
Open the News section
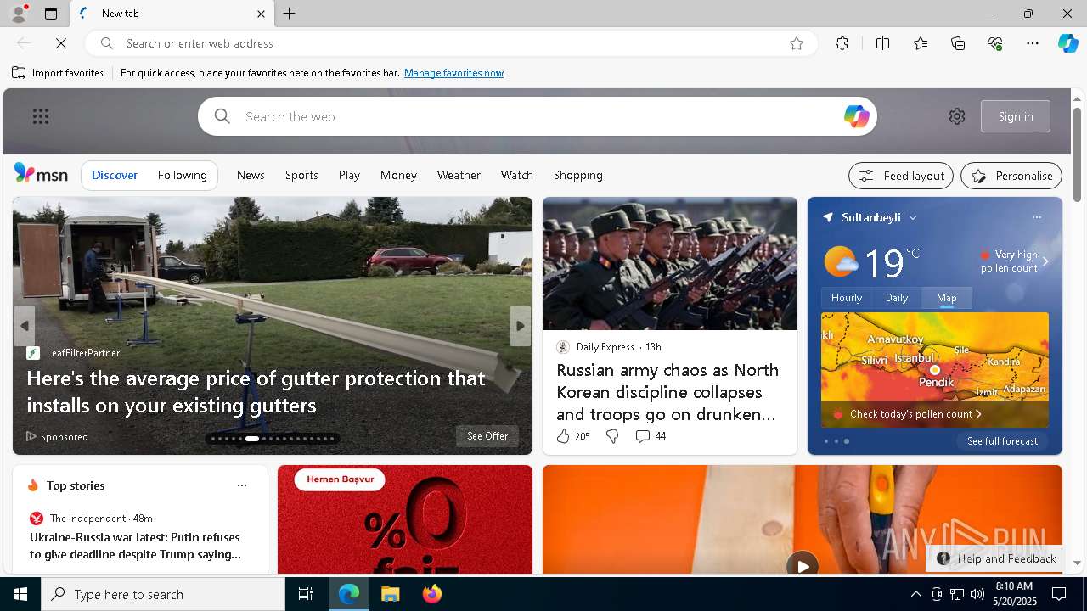(x=251, y=175)
